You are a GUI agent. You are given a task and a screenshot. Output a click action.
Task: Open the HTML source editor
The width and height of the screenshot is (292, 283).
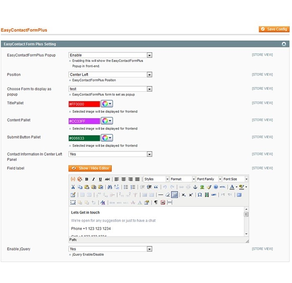tap(222, 187)
